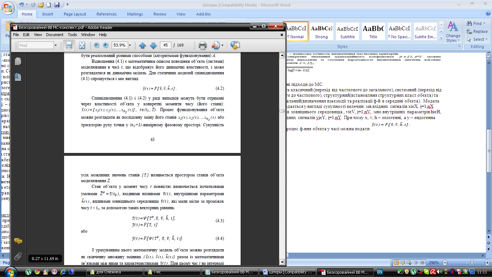The height and width of the screenshot is (277, 492).
Task: Open Attachments paperclip panel in Reader
Action: [18, 256]
